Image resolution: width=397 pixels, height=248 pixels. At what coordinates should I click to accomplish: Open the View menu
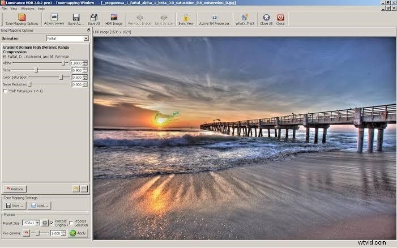(14, 8)
